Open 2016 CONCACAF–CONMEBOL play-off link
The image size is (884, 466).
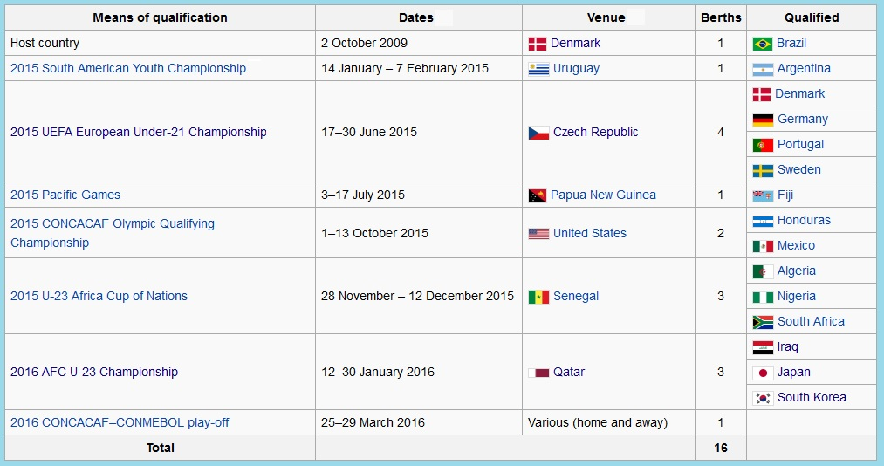coord(120,422)
